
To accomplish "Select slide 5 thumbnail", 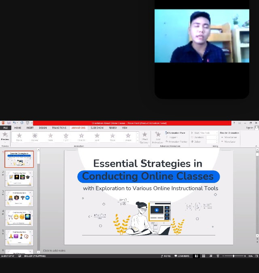I will [x=19, y=237].
